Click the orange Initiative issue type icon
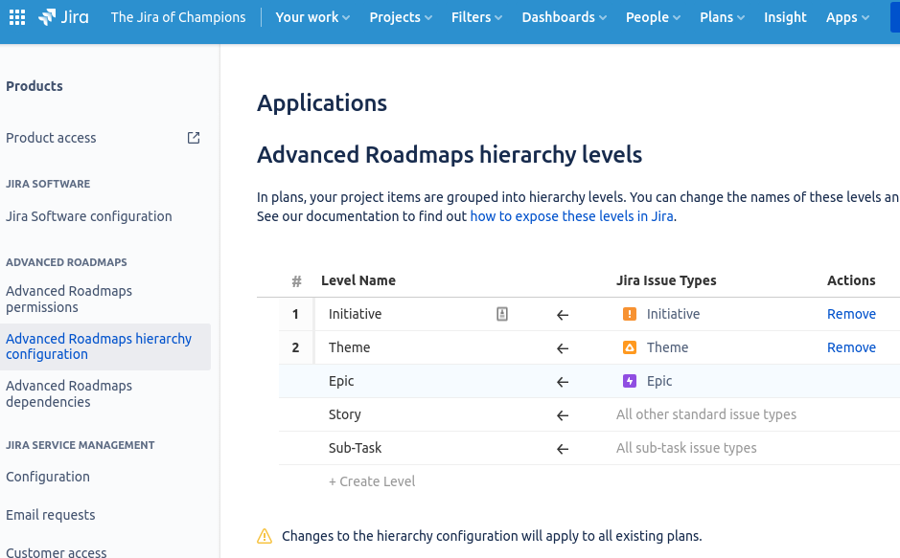Image resolution: width=900 pixels, height=558 pixels. (630, 314)
